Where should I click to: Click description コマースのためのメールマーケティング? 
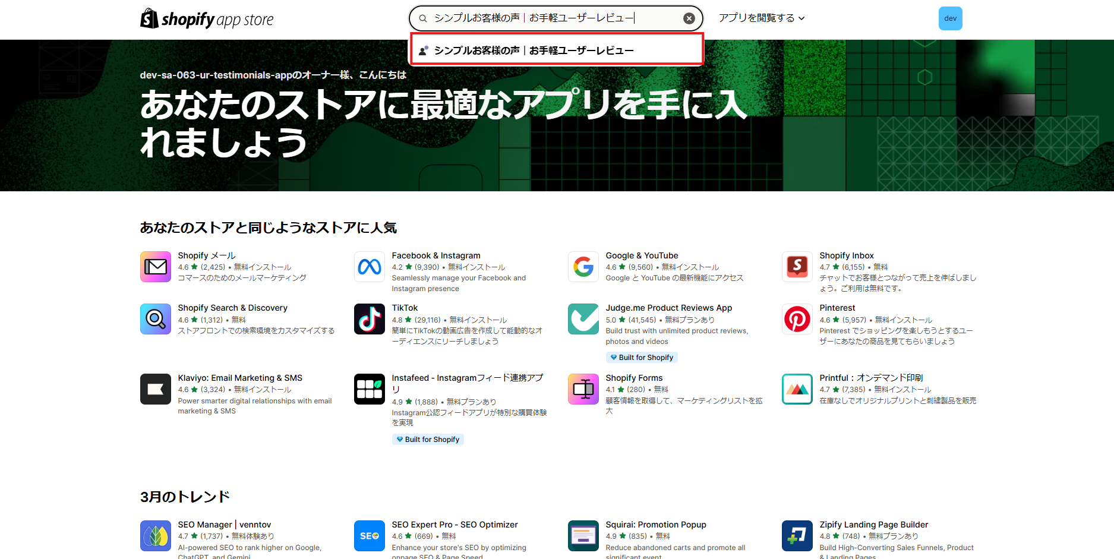coord(242,278)
